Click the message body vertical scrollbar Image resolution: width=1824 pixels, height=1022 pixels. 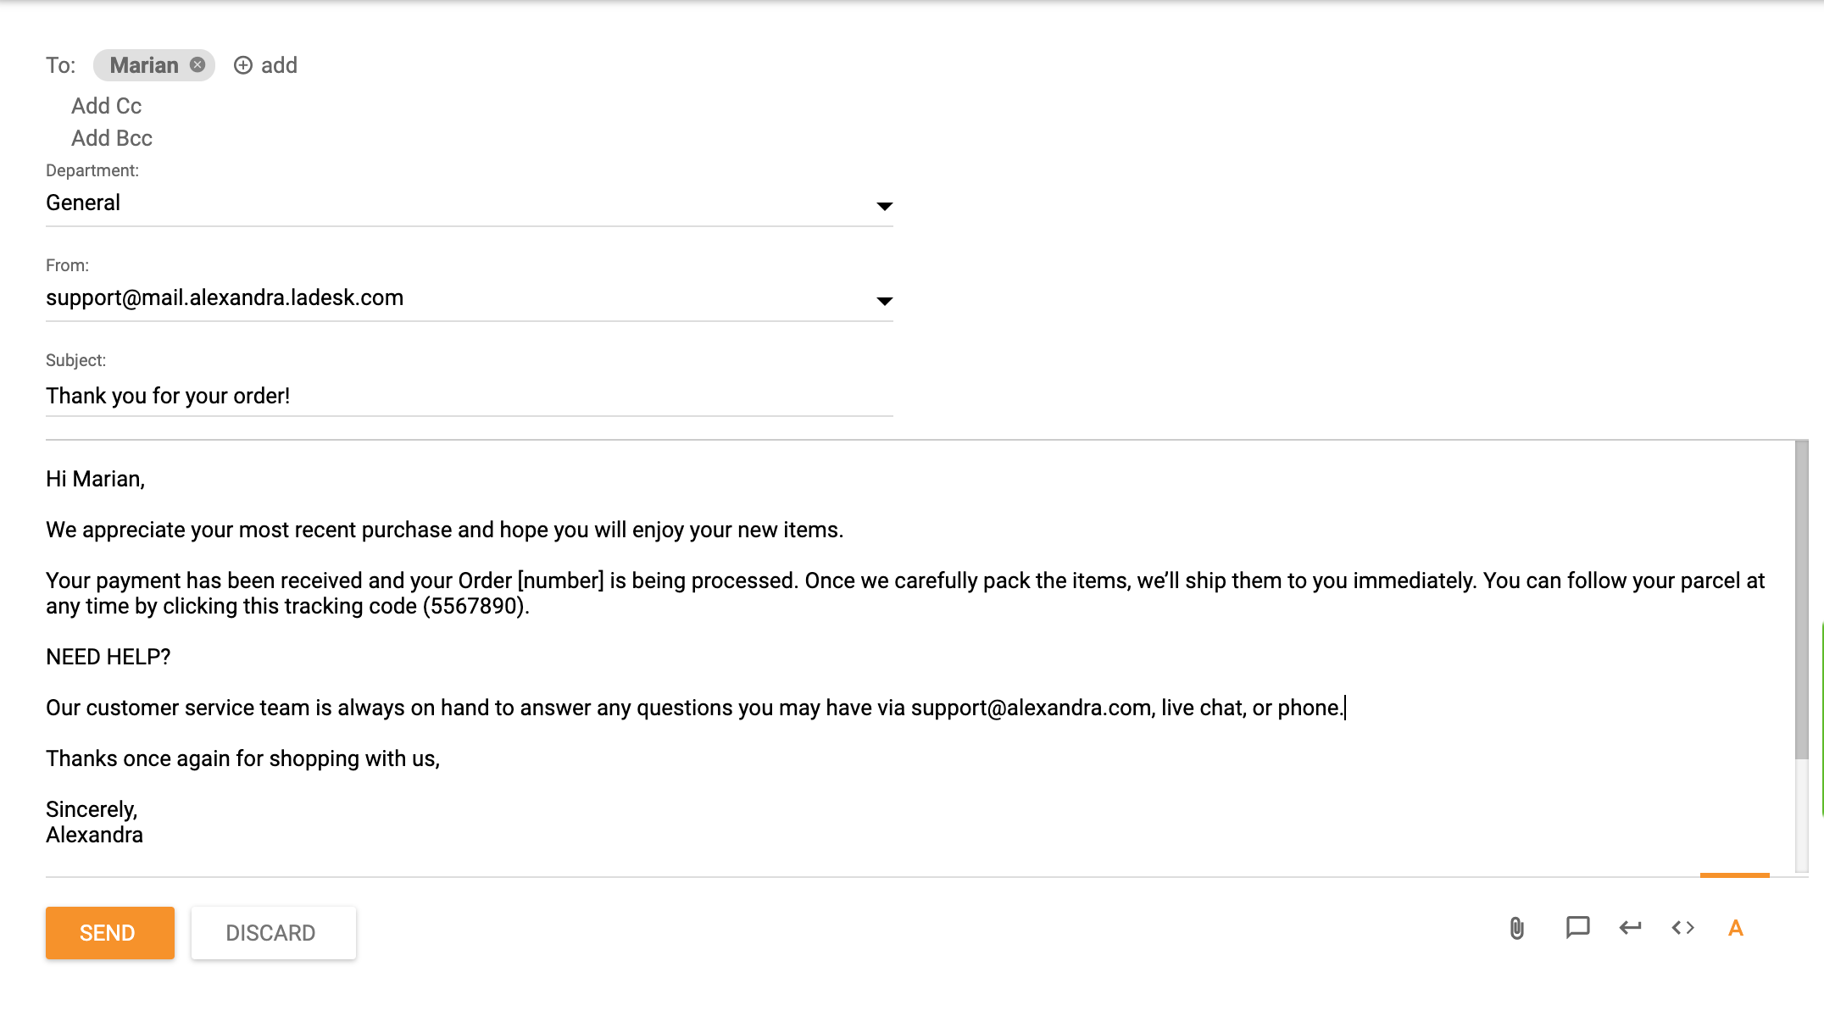coord(1801,600)
